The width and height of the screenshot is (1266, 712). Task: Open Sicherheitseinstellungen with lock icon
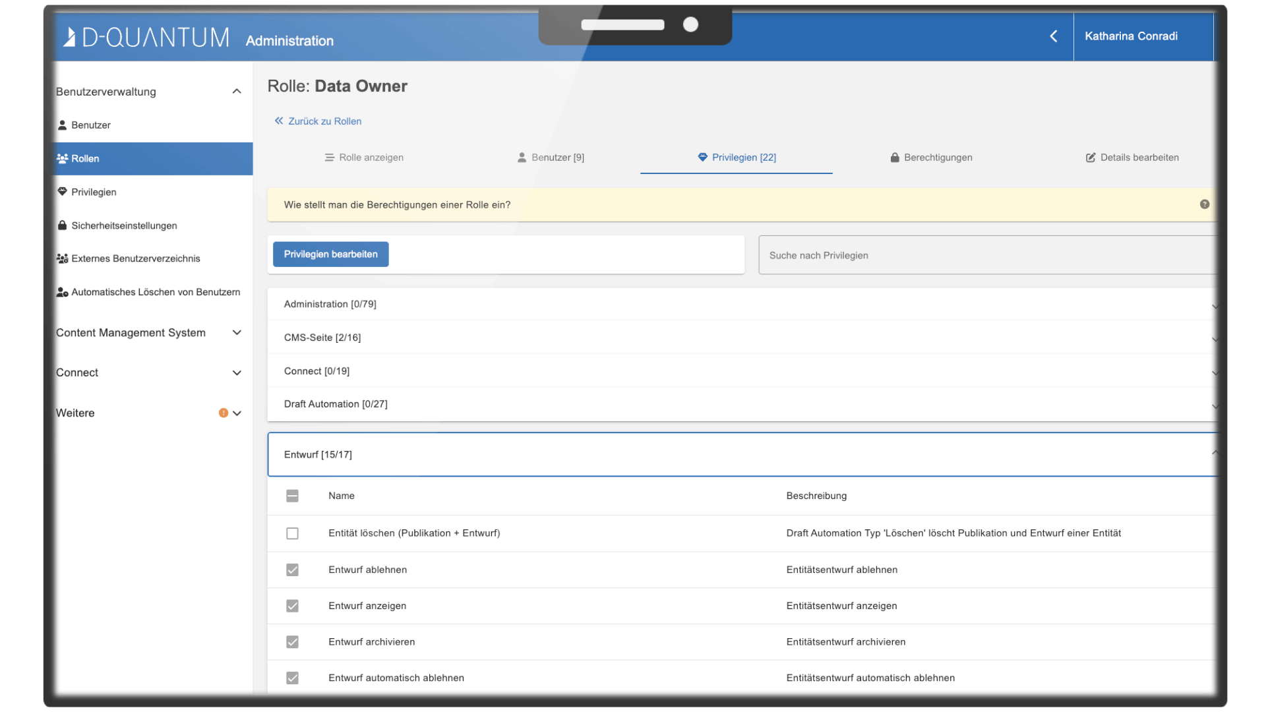point(124,225)
